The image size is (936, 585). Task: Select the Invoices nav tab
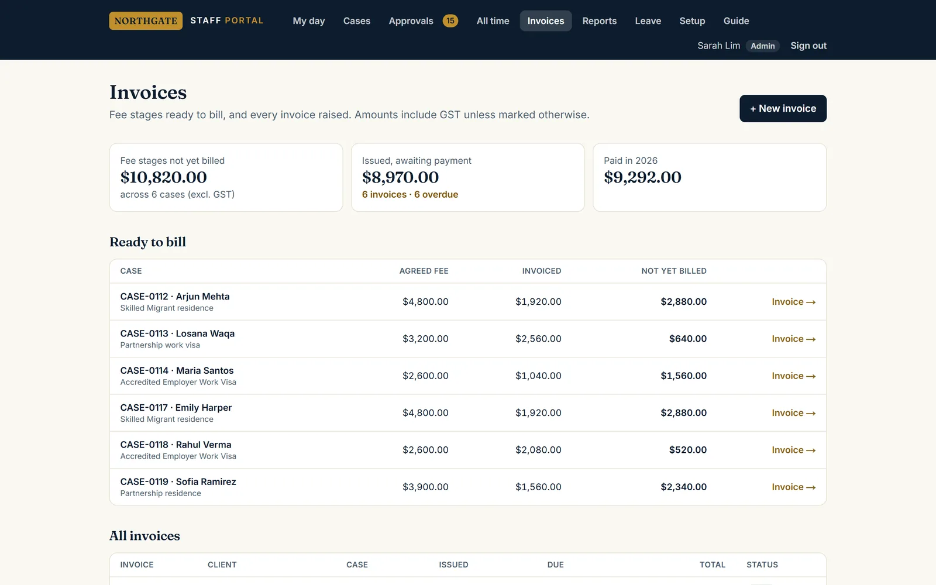546,20
